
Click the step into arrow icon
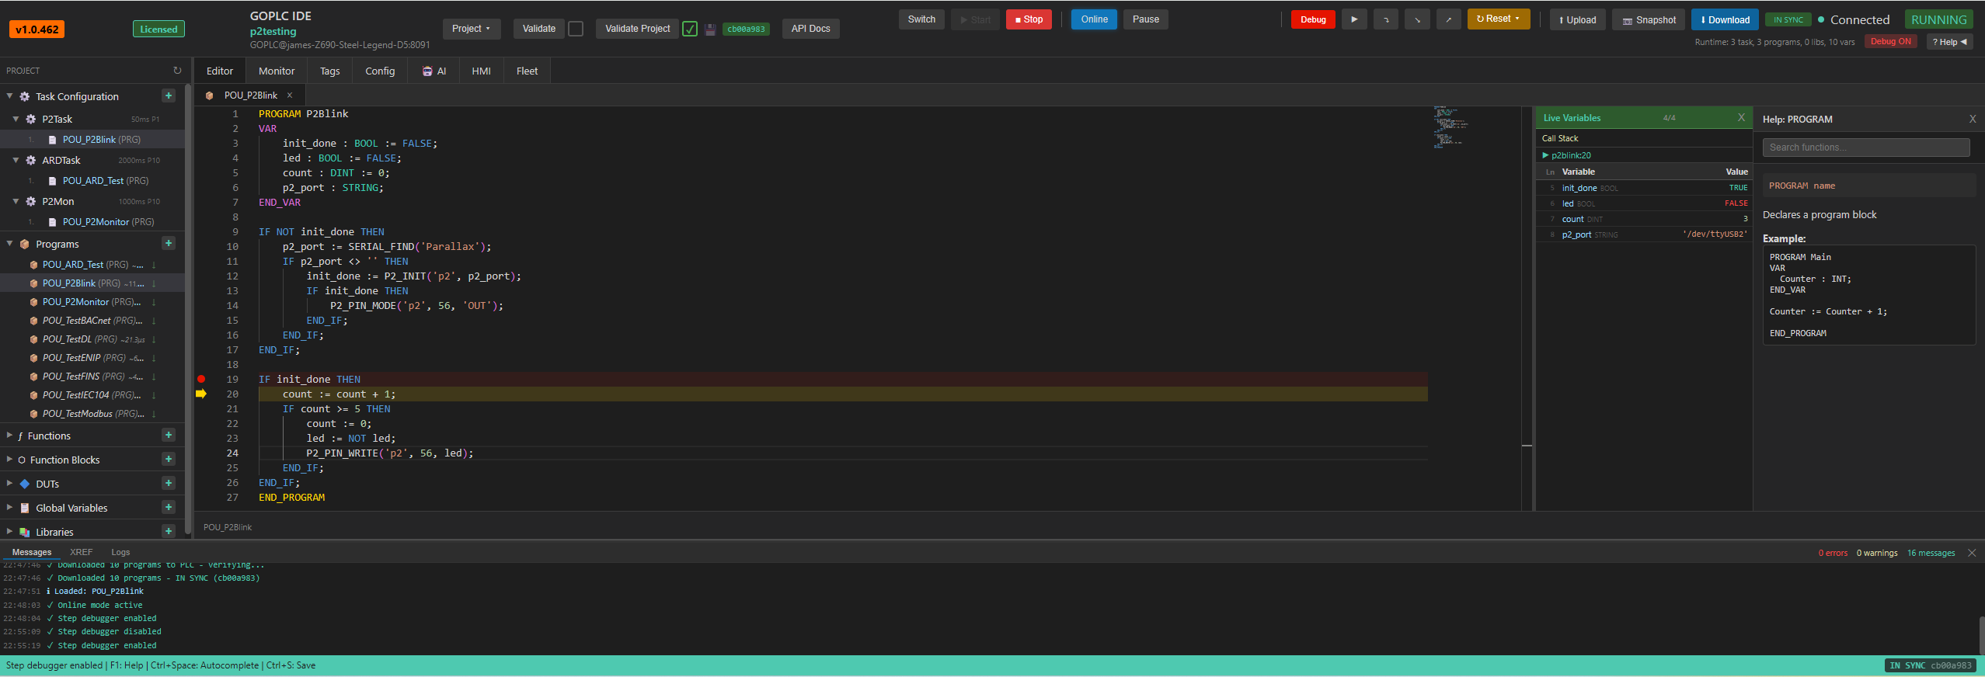[x=1417, y=19]
